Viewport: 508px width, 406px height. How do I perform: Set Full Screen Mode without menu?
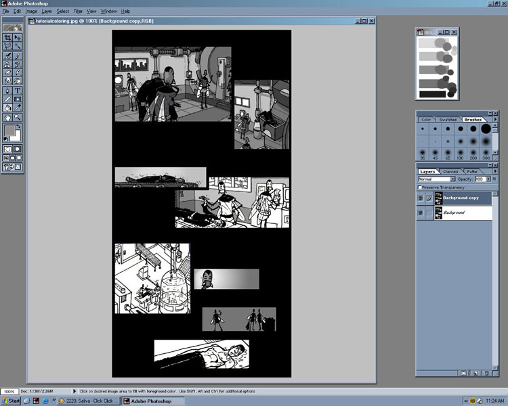(19, 158)
